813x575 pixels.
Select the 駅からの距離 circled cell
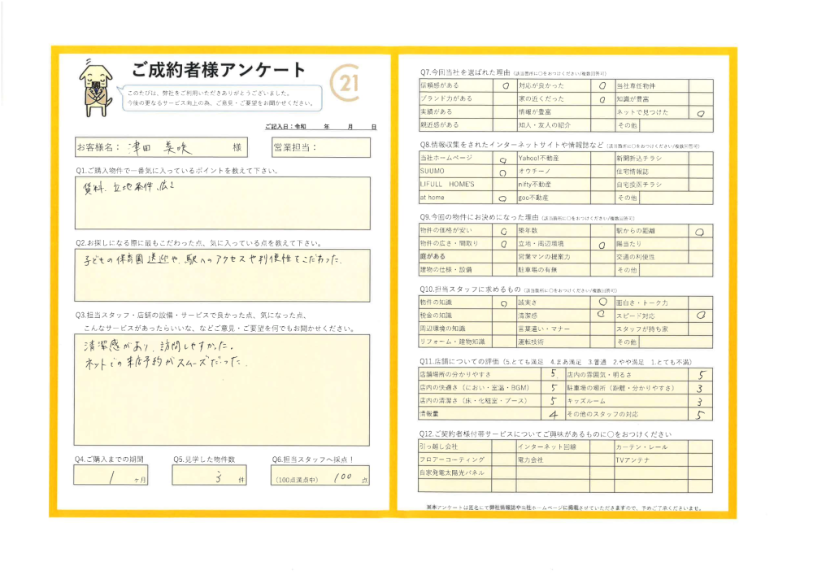point(700,231)
